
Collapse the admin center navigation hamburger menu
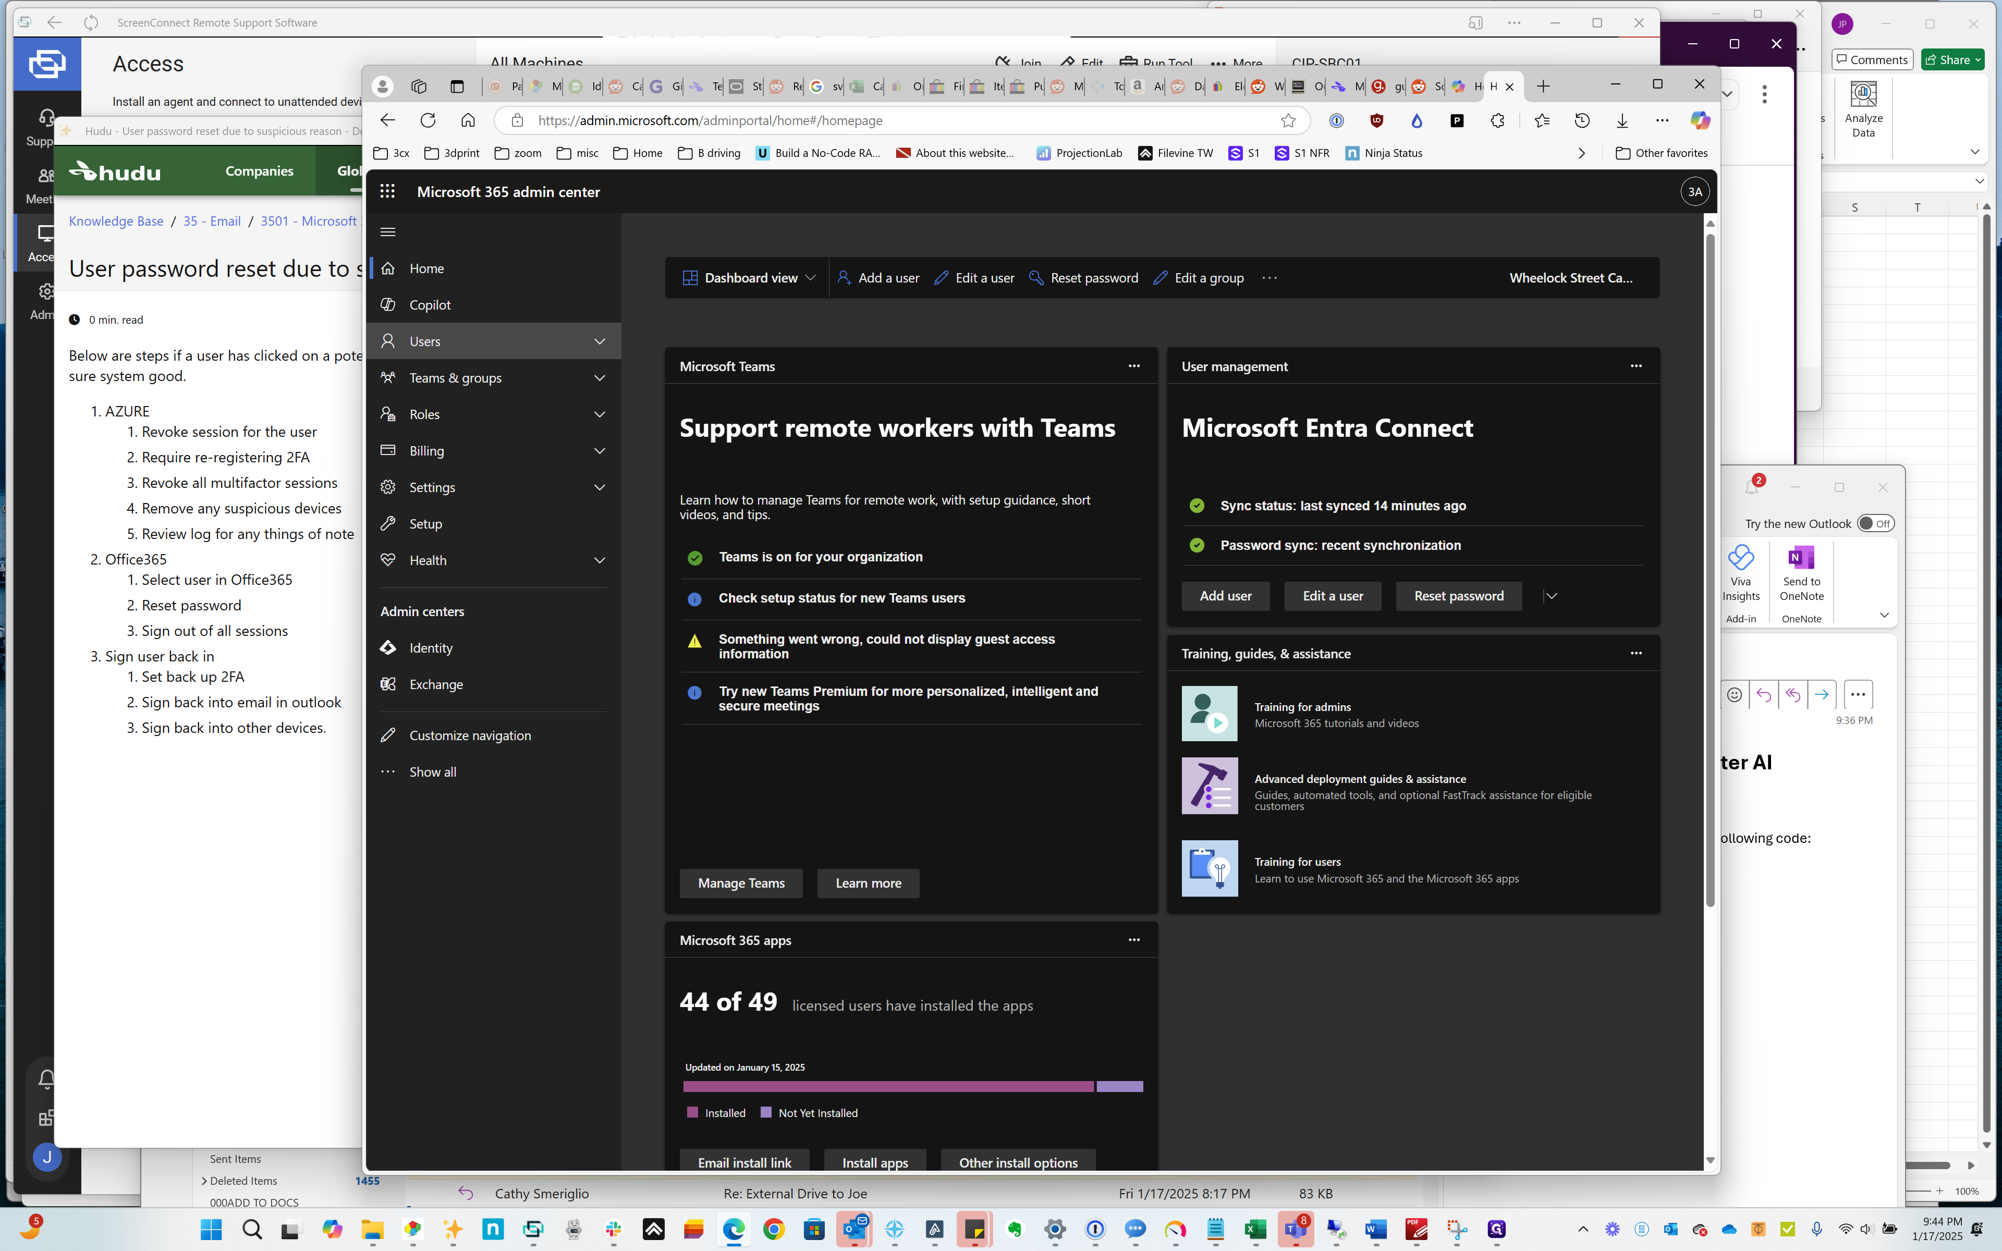point(387,231)
